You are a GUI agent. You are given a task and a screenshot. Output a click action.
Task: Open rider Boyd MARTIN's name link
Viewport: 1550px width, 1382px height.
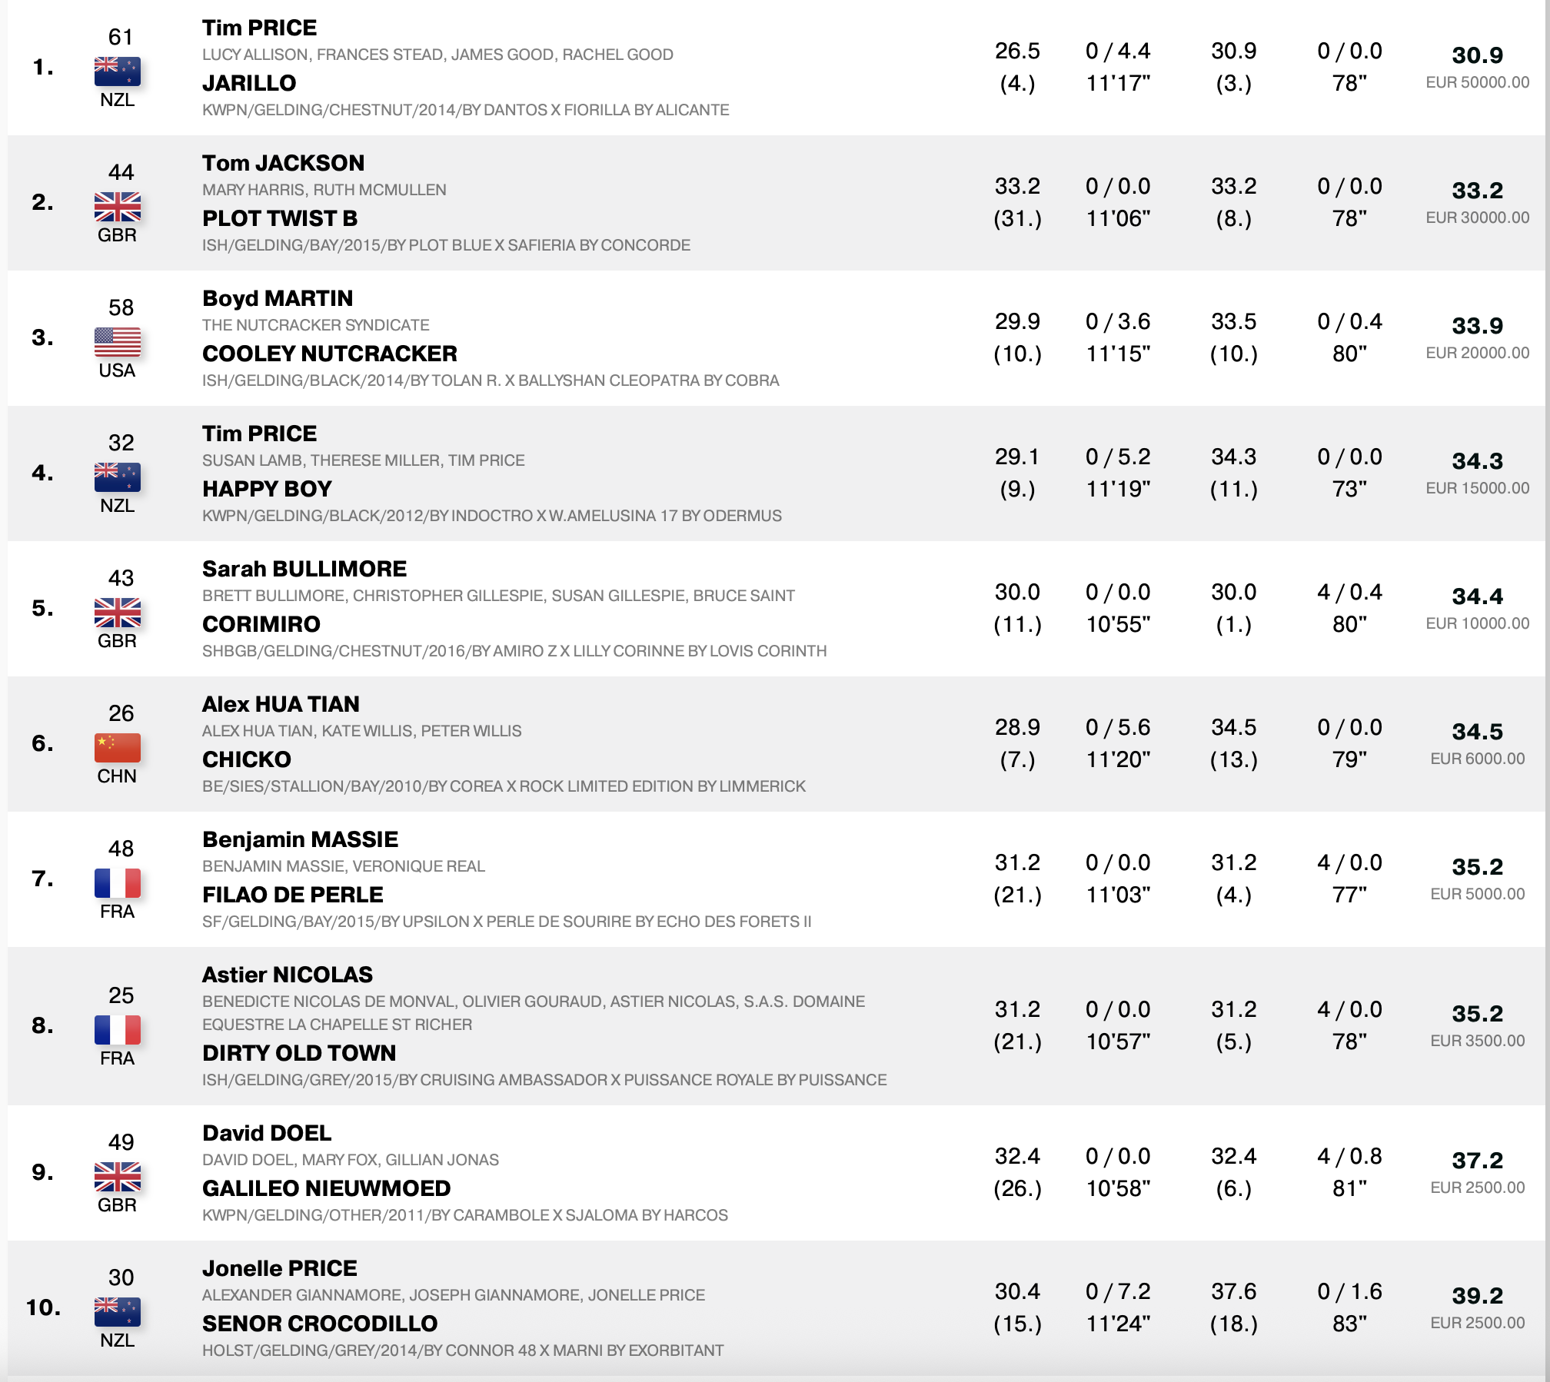point(278,298)
